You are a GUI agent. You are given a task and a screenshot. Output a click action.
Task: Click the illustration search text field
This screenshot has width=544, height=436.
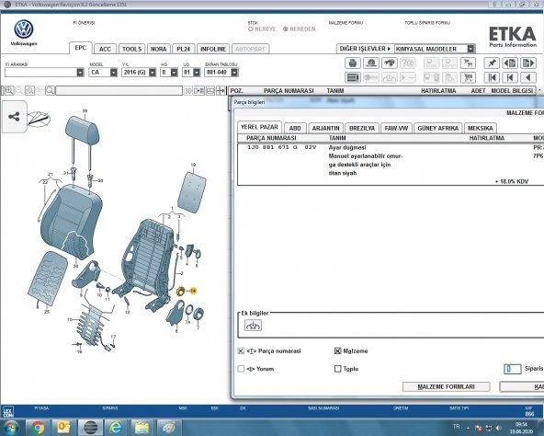point(119,91)
